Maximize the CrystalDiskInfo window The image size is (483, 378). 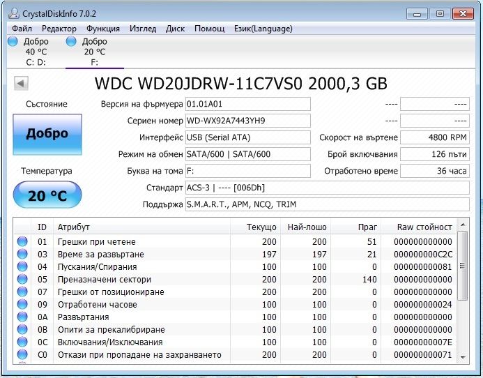440,14
